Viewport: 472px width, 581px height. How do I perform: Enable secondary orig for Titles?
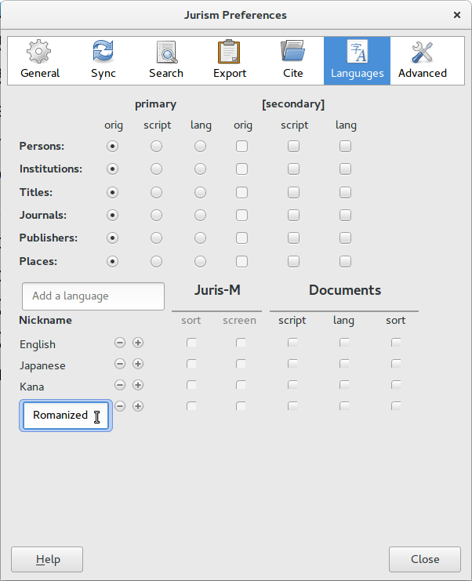[242, 192]
